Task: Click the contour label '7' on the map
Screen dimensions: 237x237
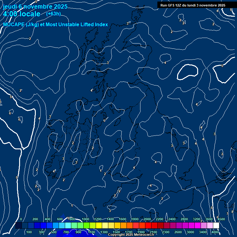Action: pyautogui.click(x=227, y=214)
